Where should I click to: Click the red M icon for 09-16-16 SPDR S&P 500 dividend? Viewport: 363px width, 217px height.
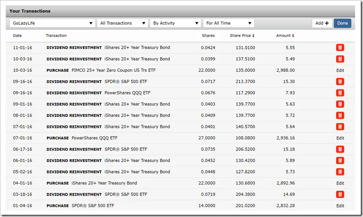340,81
